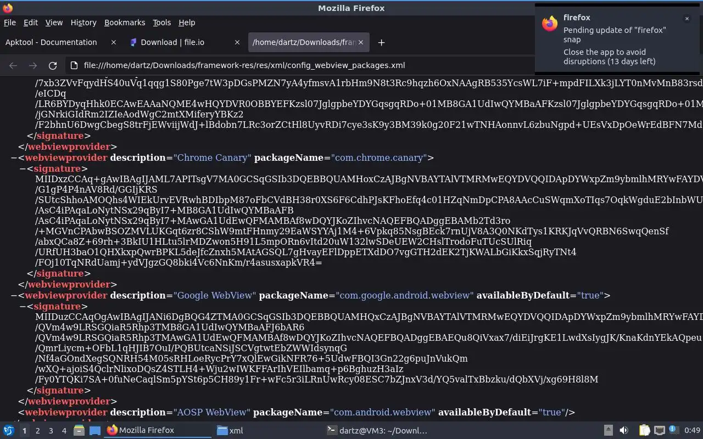This screenshot has width=703, height=439.
Task: Click the "/jGNrkiGIdRm2IZIeAodWgC2mtXMiferyYBKz2" line
Action: 139,115
